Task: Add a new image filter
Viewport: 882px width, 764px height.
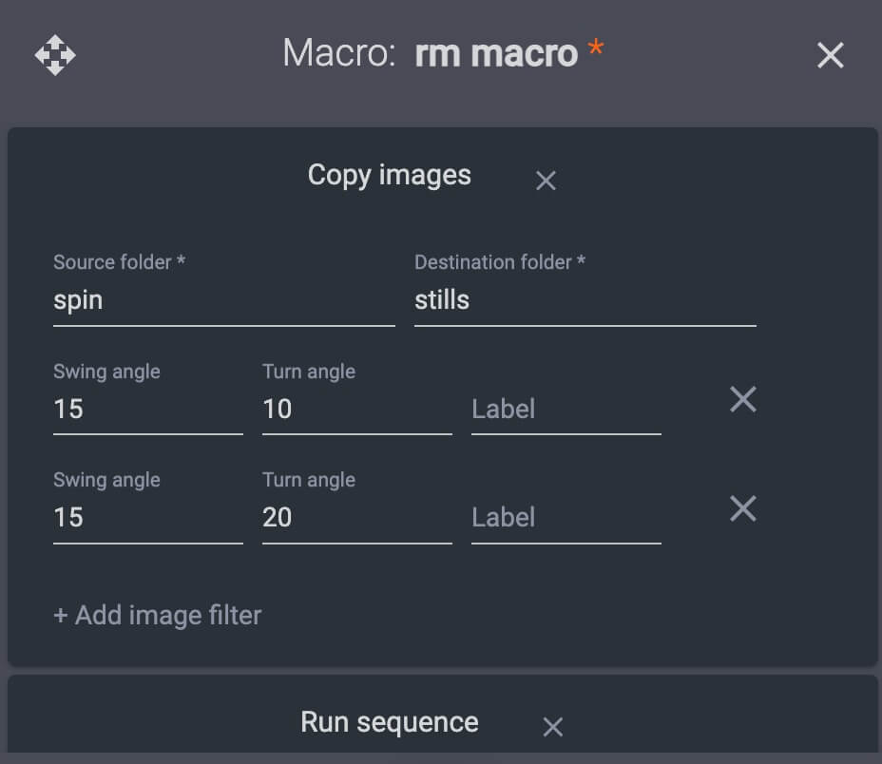Action: (157, 615)
